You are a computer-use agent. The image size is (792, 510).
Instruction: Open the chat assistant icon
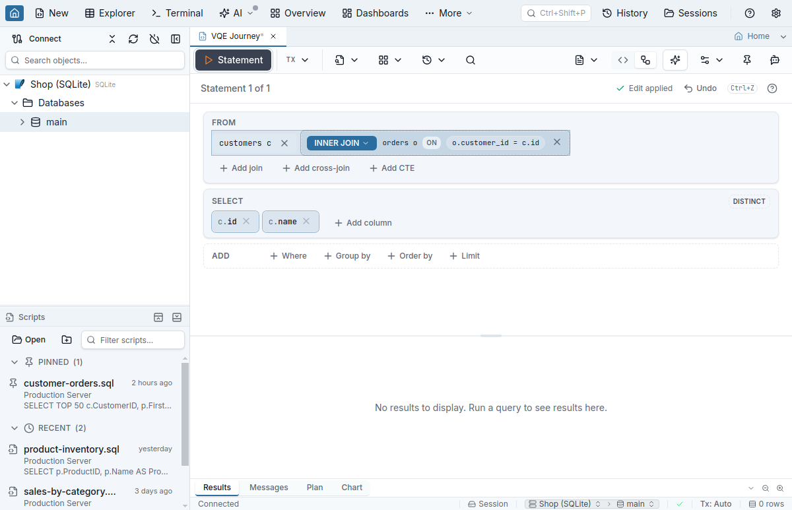point(775,60)
